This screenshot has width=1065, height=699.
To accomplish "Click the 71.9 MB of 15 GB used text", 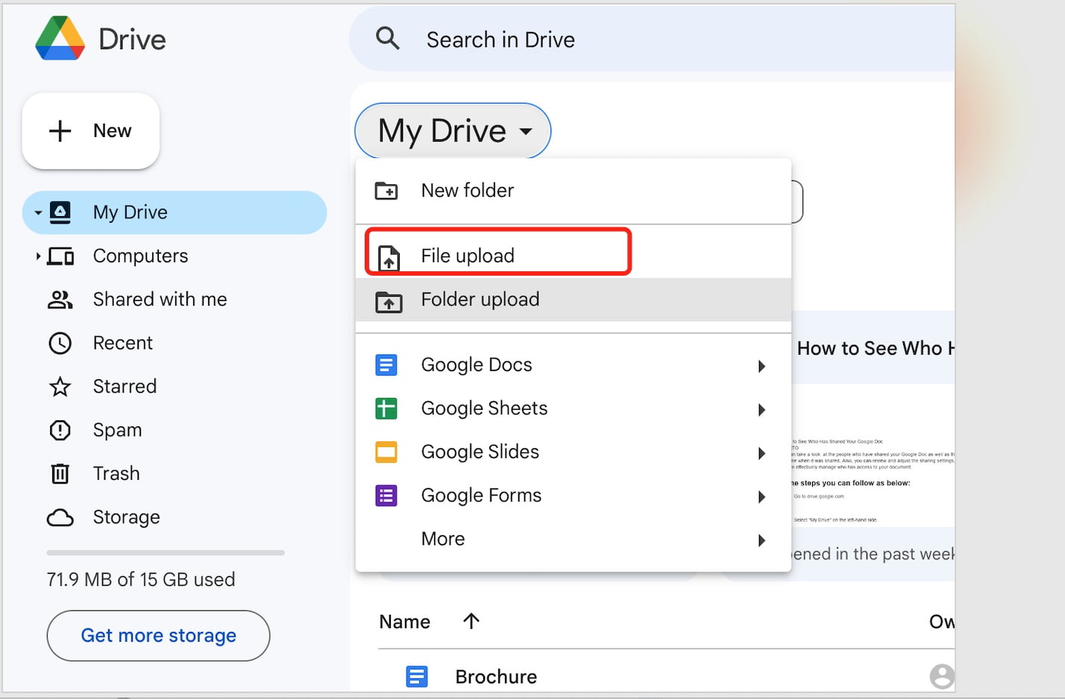I will tap(141, 580).
